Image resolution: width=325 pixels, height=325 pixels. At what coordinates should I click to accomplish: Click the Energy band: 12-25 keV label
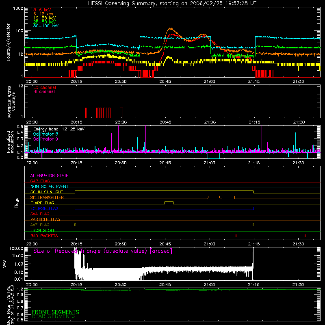click(x=59, y=129)
